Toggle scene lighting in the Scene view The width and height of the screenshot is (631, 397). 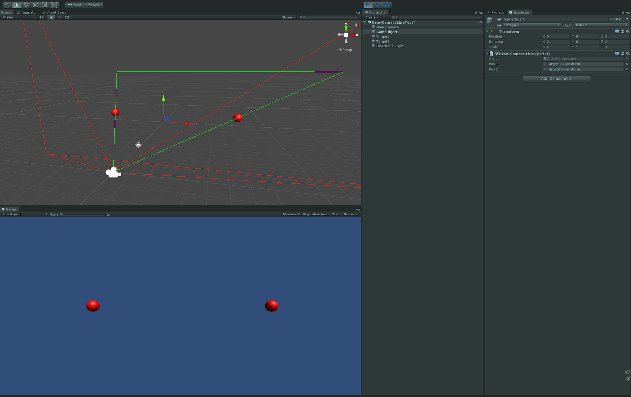point(51,17)
